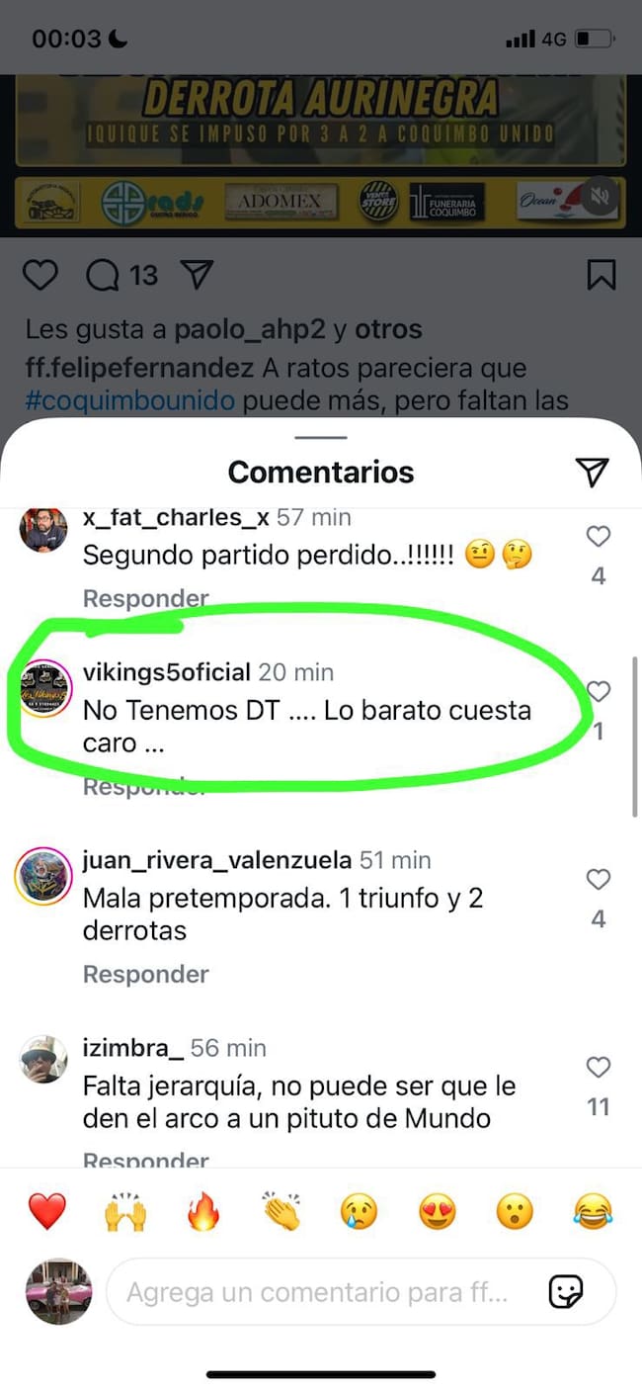The image size is (642, 1391).
Task: Open the sticker/GIF picker icon
Action: pos(566,1291)
